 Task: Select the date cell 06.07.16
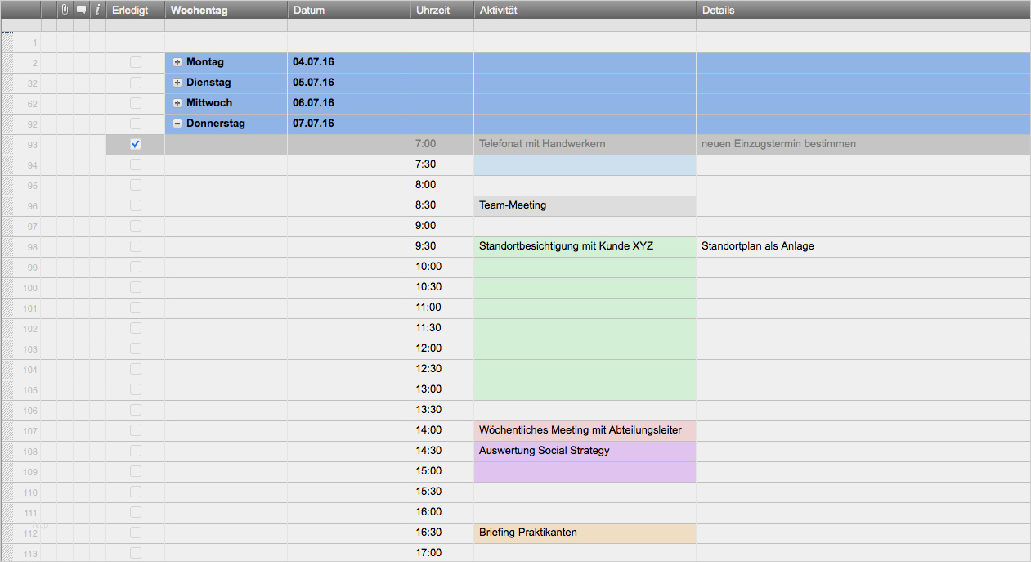coord(349,103)
